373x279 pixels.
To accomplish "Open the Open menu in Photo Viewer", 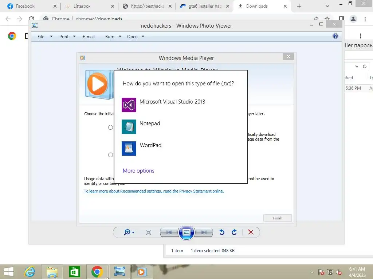I will tap(132, 37).
